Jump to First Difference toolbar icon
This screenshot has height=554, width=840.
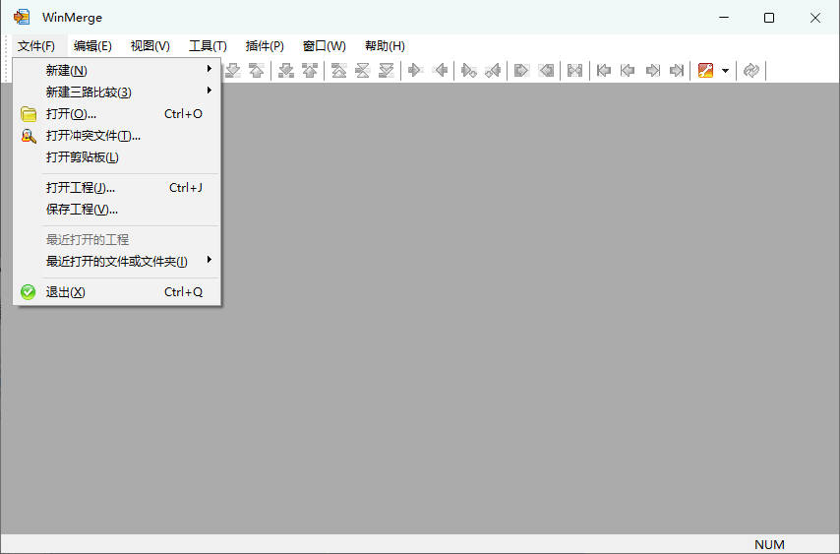(x=338, y=70)
